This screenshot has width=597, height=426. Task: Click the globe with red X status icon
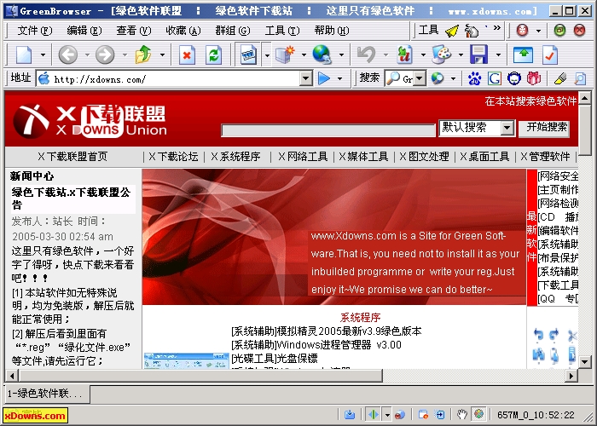point(400,415)
